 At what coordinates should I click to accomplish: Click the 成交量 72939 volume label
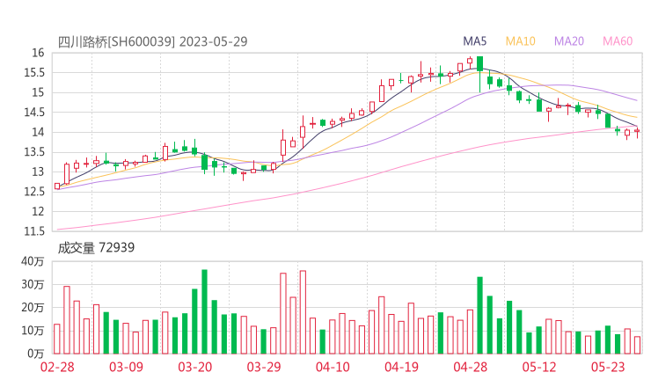pyautogui.click(x=96, y=248)
